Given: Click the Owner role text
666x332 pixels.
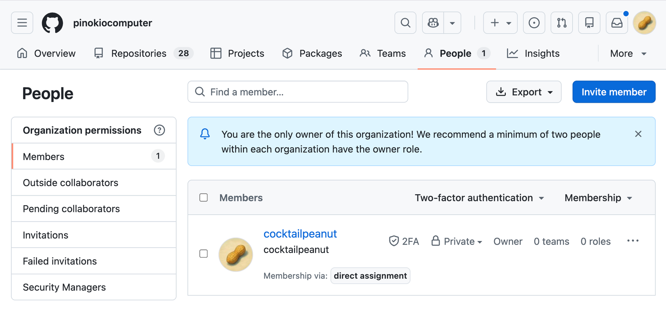Looking at the screenshot, I should tap(508, 241).
